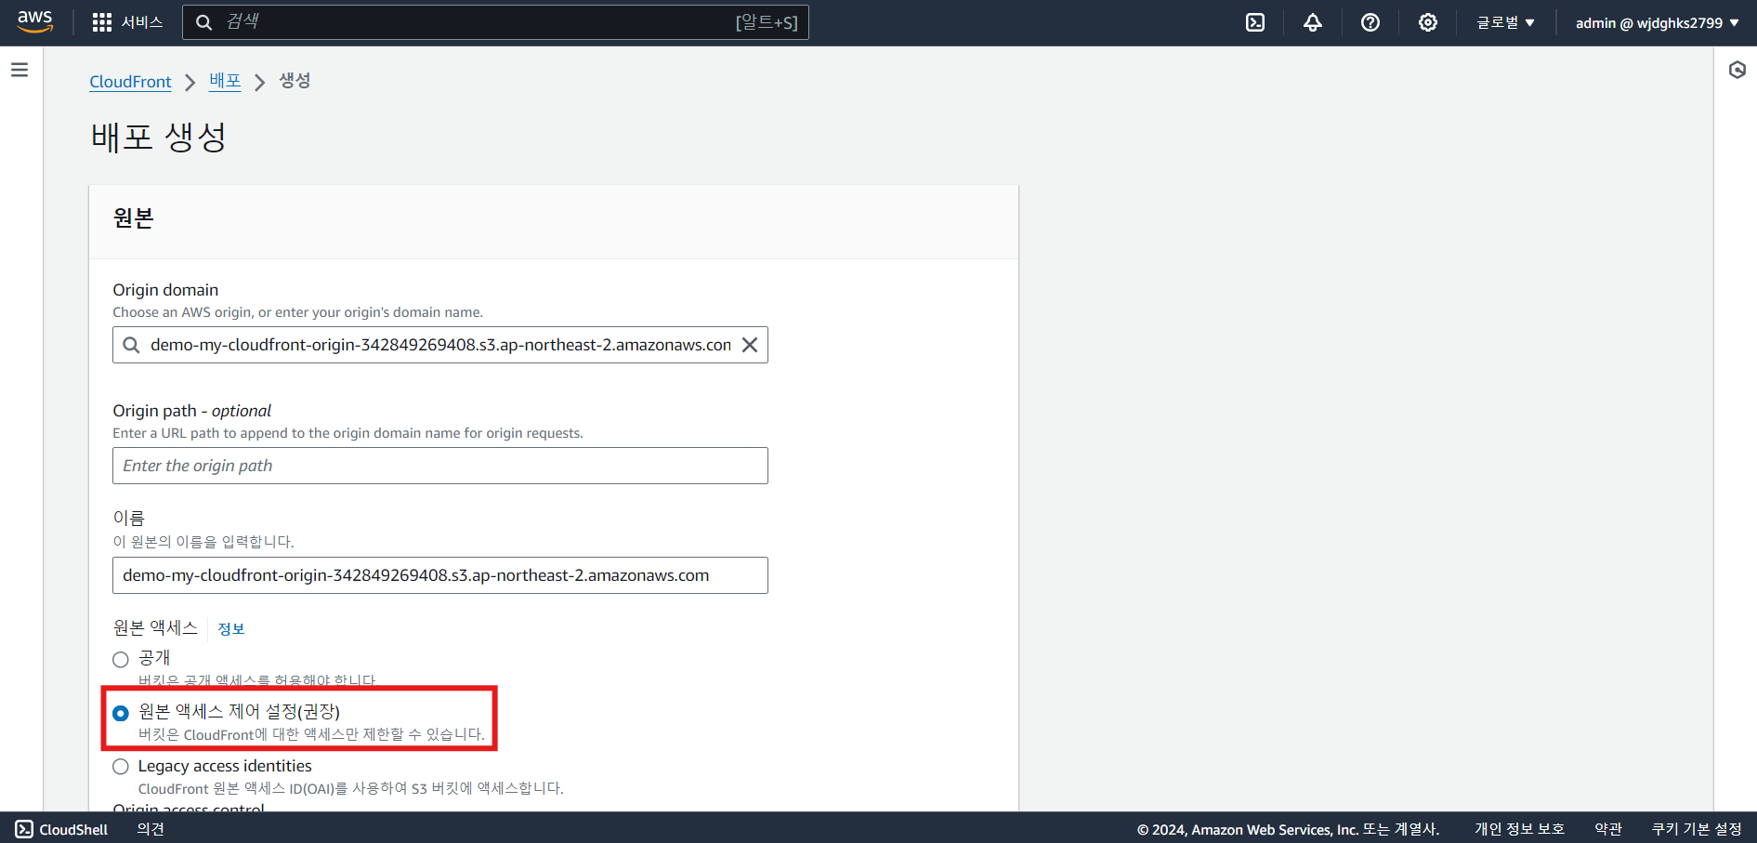Click 의견 feedback in footer

coord(151,829)
